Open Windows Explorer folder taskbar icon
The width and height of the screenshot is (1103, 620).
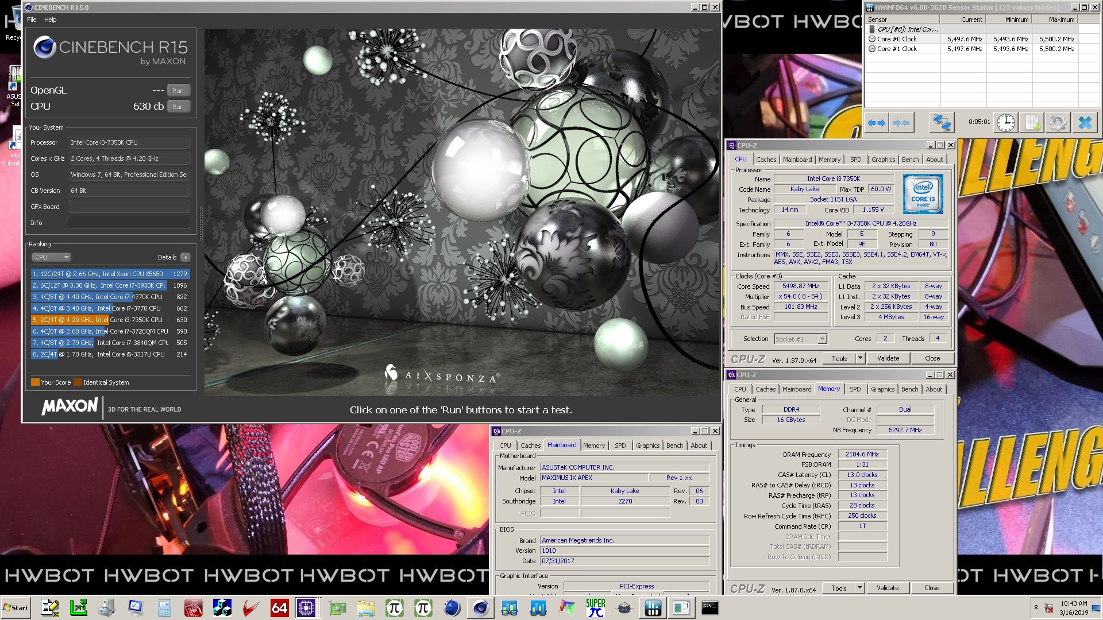[x=365, y=608]
